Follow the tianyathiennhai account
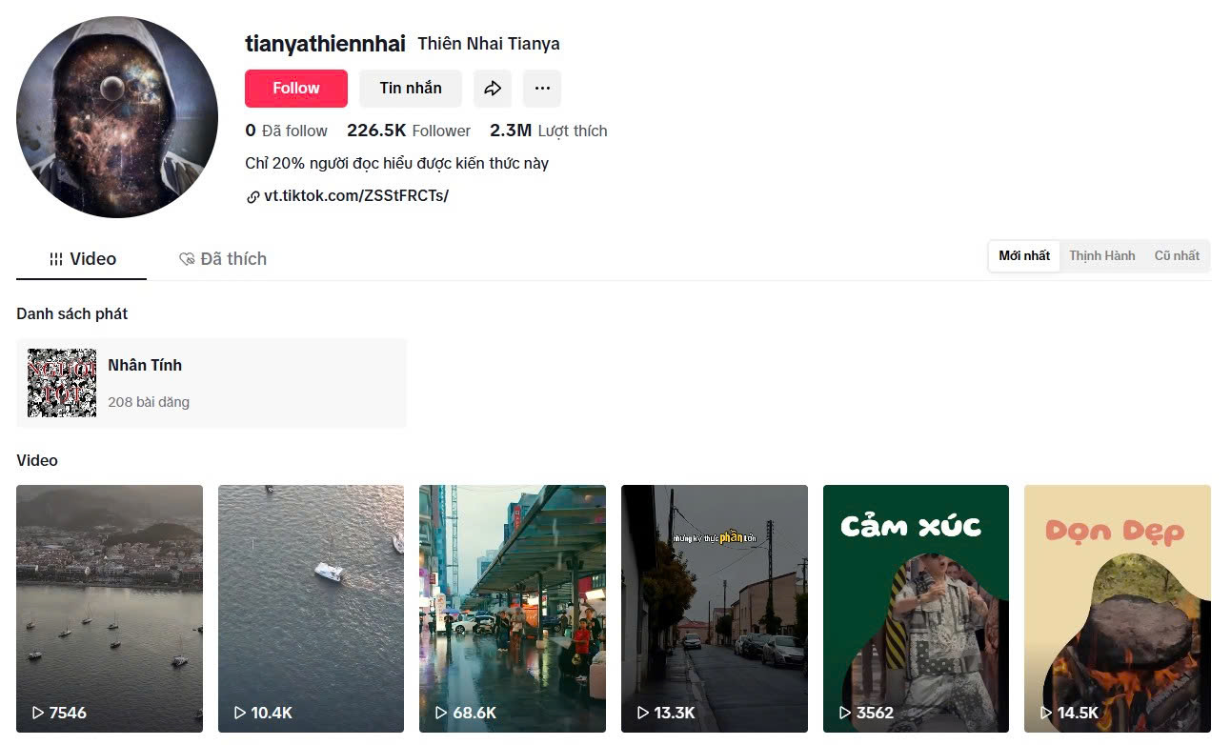1231x745 pixels. pos(296,89)
